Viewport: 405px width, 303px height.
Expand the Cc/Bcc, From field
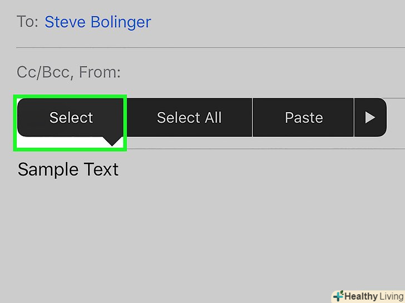[x=69, y=72]
